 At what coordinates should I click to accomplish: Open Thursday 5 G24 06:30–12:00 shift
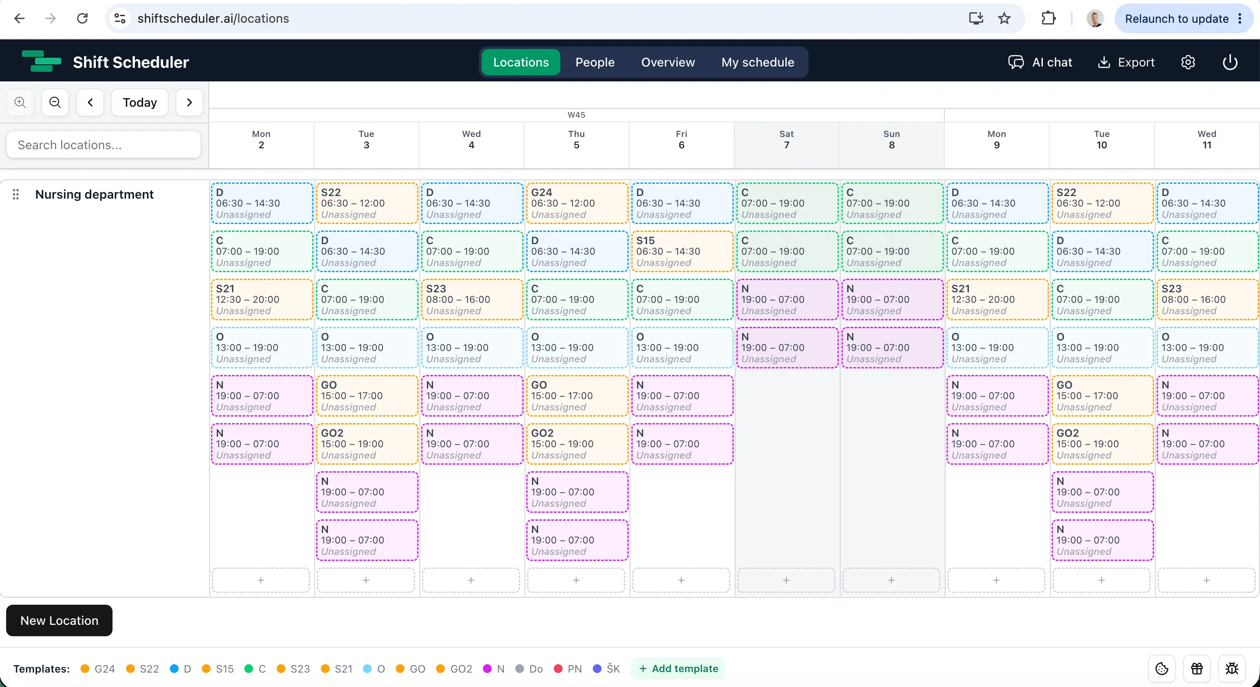[x=577, y=203]
